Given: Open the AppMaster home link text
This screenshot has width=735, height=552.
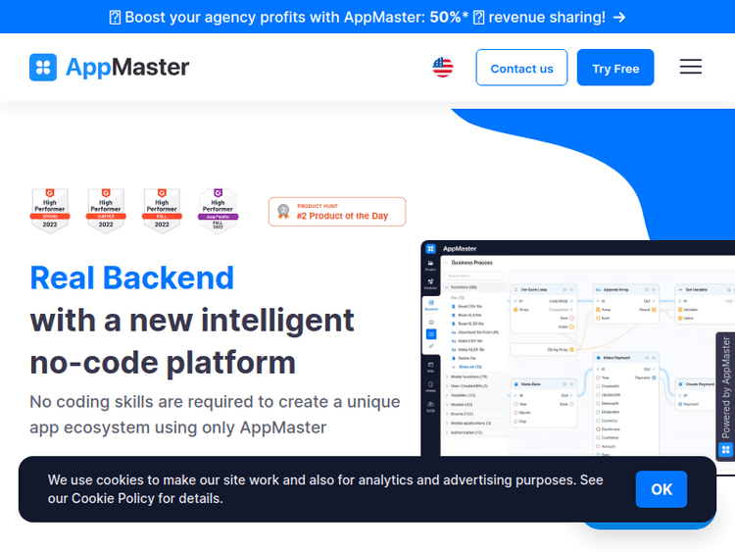Looking at the screenshot, I should (127, 68).
